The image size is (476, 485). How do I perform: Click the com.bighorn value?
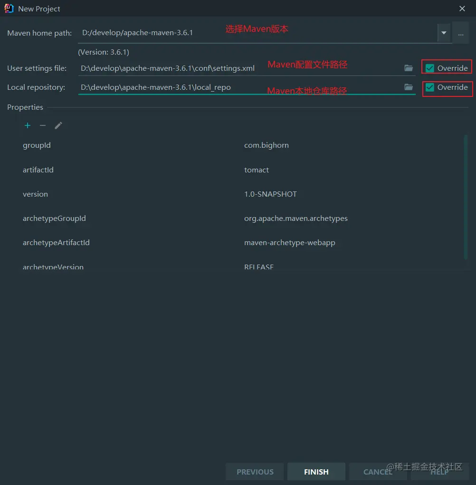tap(267, 145)
